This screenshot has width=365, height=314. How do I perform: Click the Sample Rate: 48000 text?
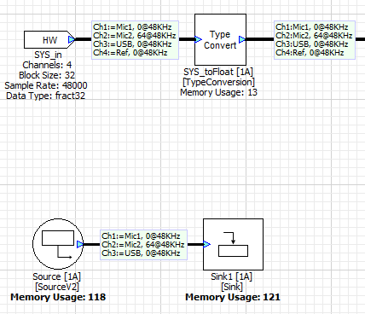pyautogui.click(x=46, y=85)
